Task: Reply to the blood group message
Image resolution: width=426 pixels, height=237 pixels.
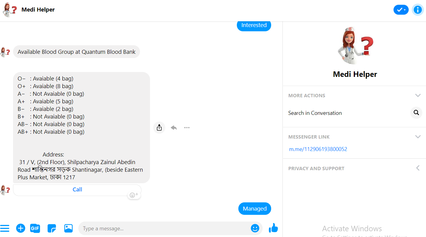Action: 174,128
